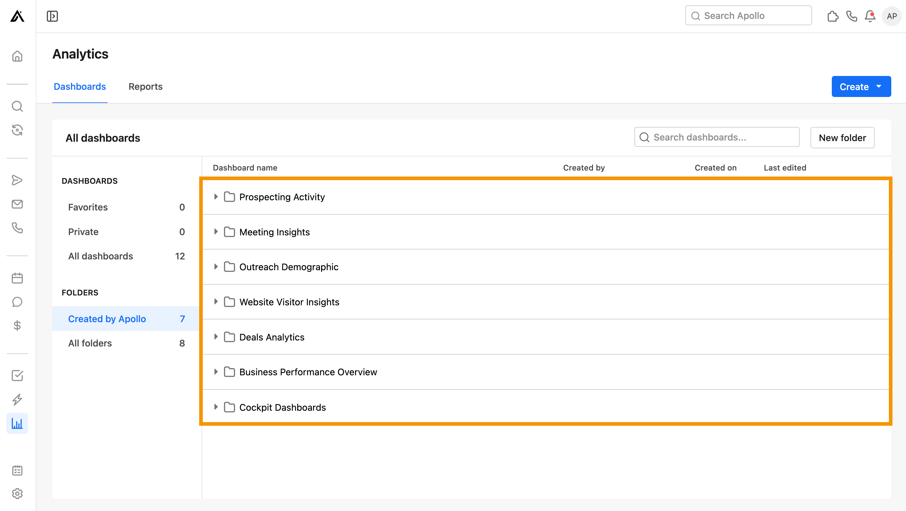Open the Deals Analytics folder name
This screenshot has width=906, height=511.
272,337
